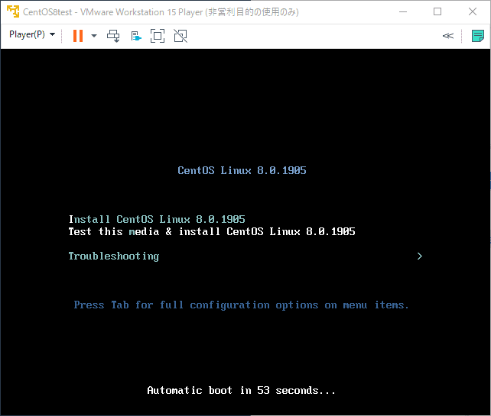Maximize the VMware Player window
The height and width of the screenshot is (416, 491).
[x=437, y=11]
